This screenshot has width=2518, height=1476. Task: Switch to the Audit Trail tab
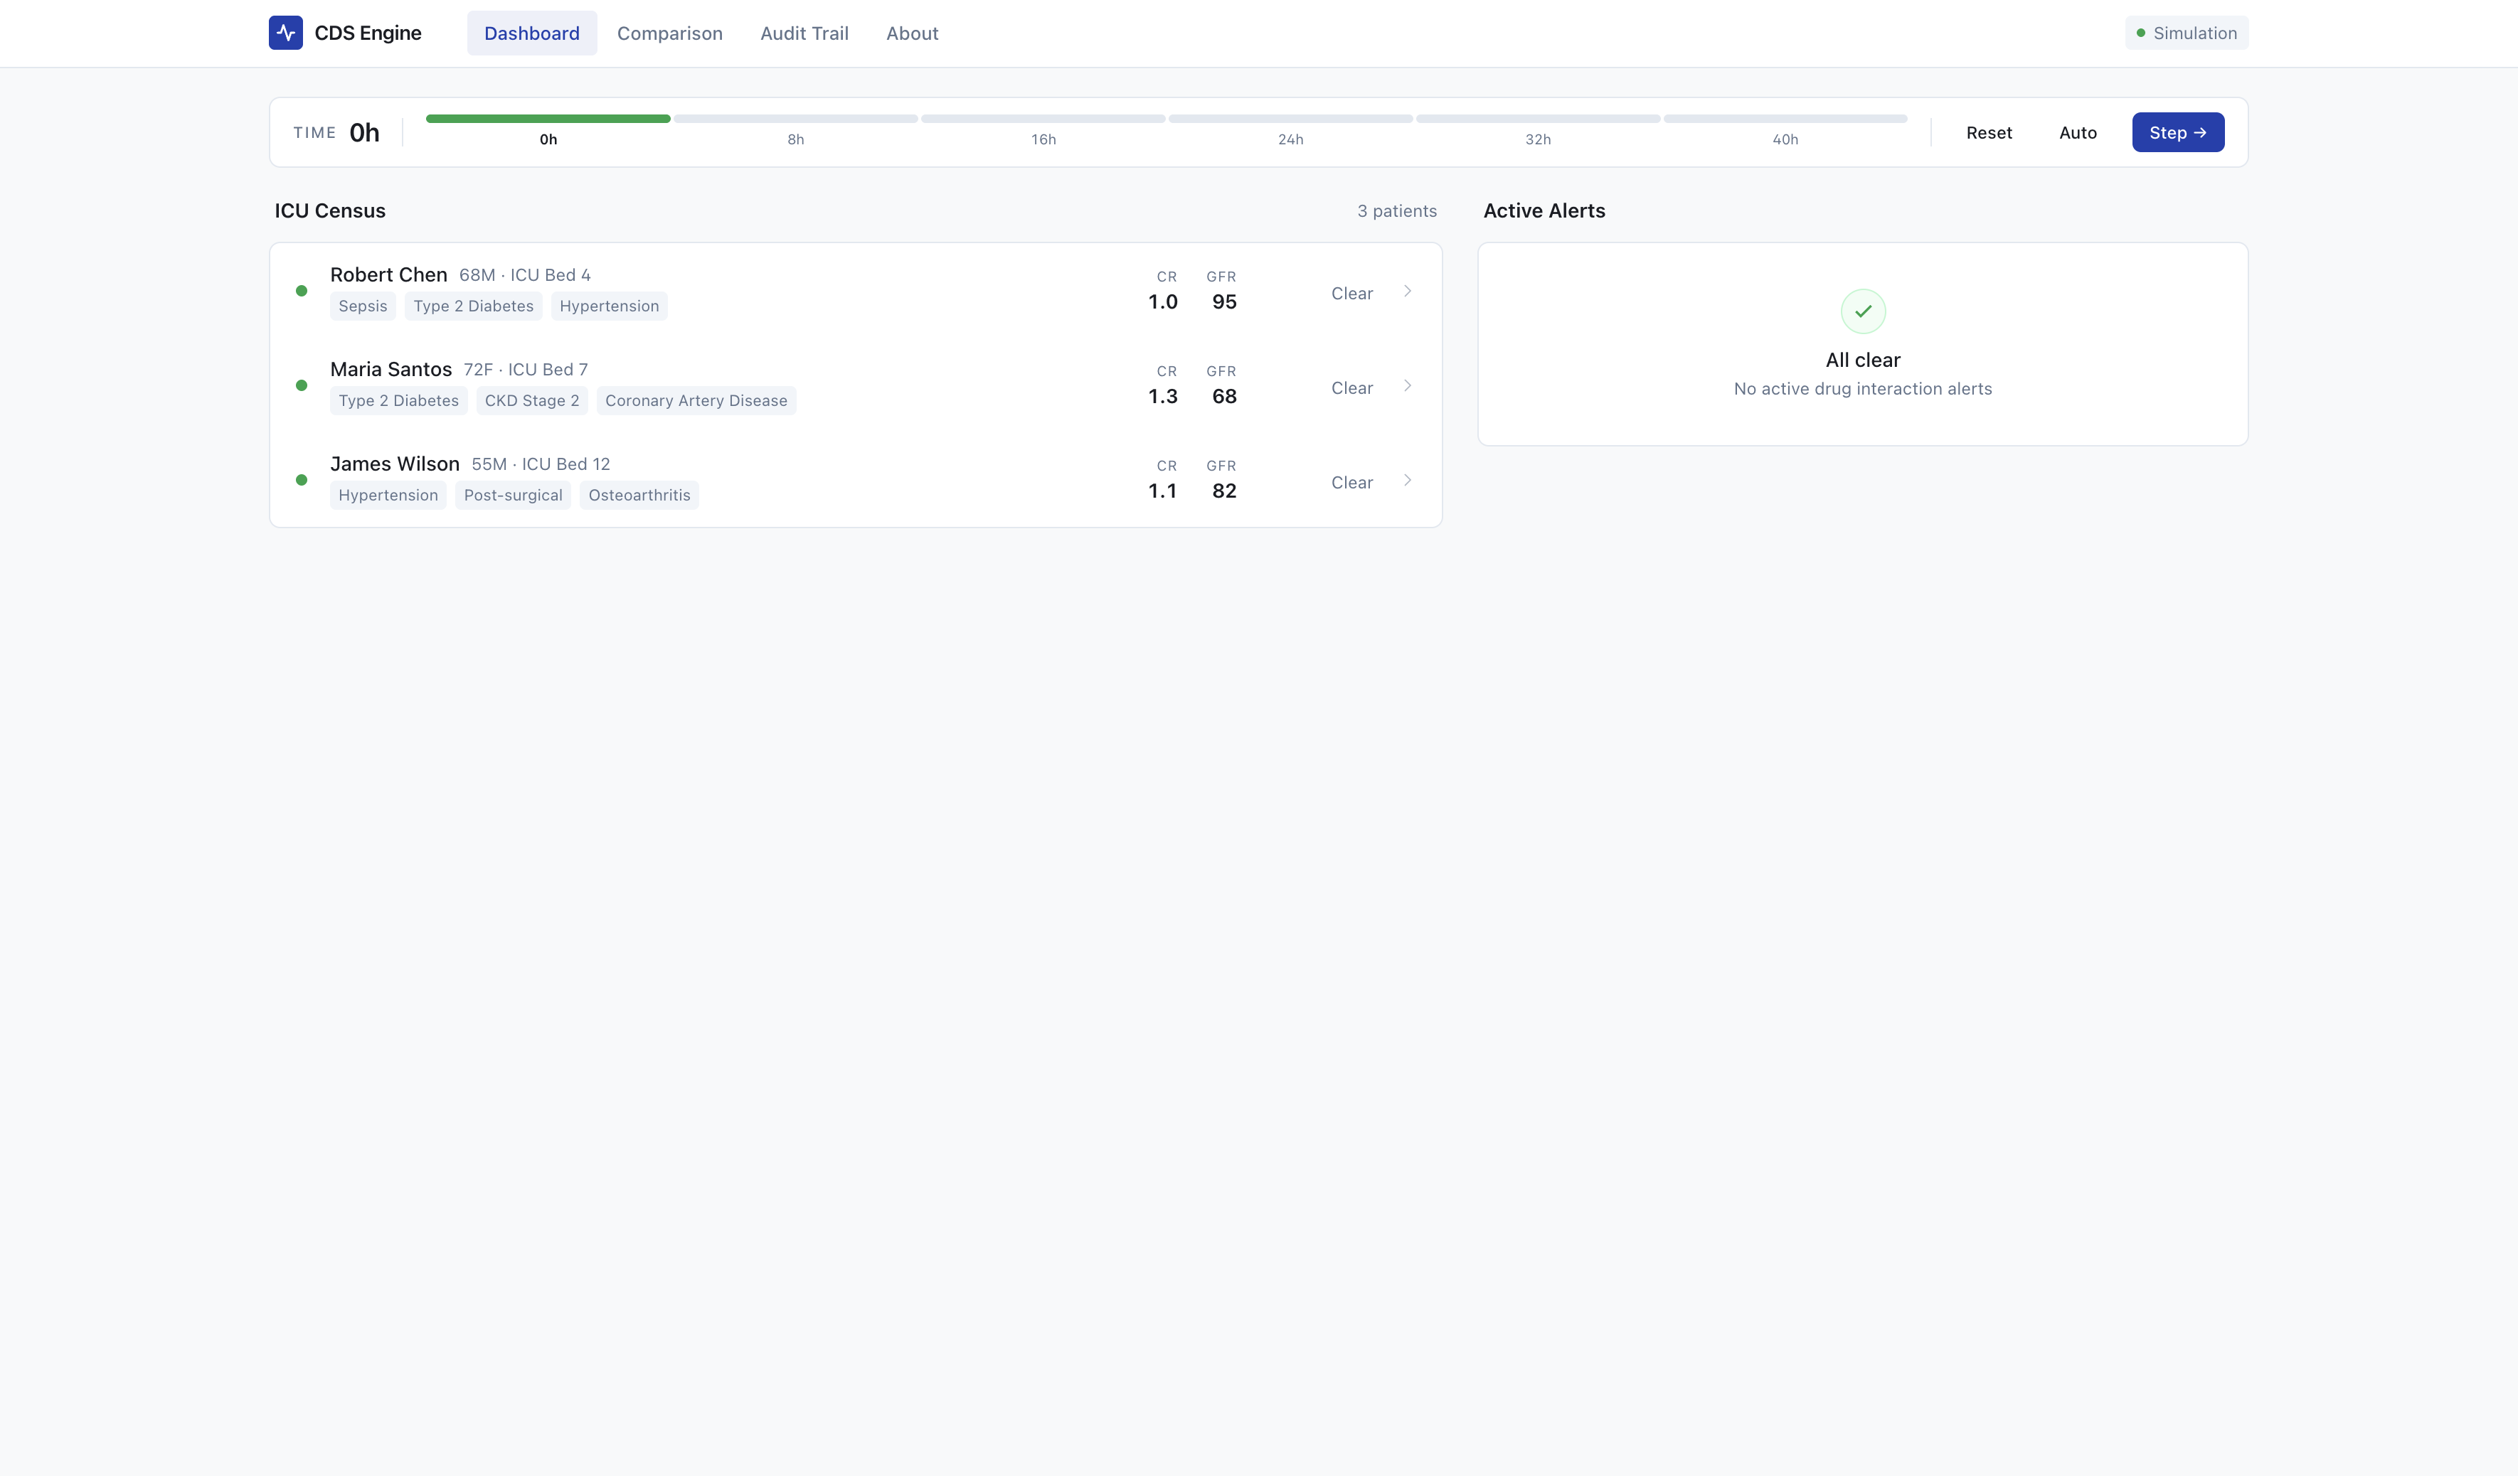(x=803, y=33)
